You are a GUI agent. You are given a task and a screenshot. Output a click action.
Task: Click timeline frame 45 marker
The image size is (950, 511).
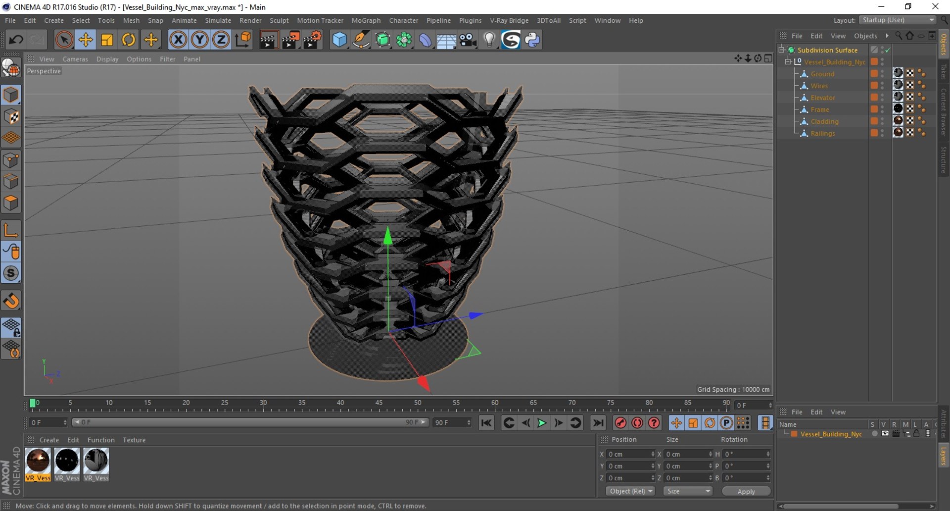click(x=379, y=404)
